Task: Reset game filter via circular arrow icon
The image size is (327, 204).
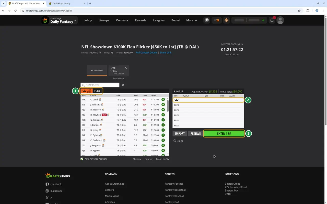Action: click(x=126, y=68)
